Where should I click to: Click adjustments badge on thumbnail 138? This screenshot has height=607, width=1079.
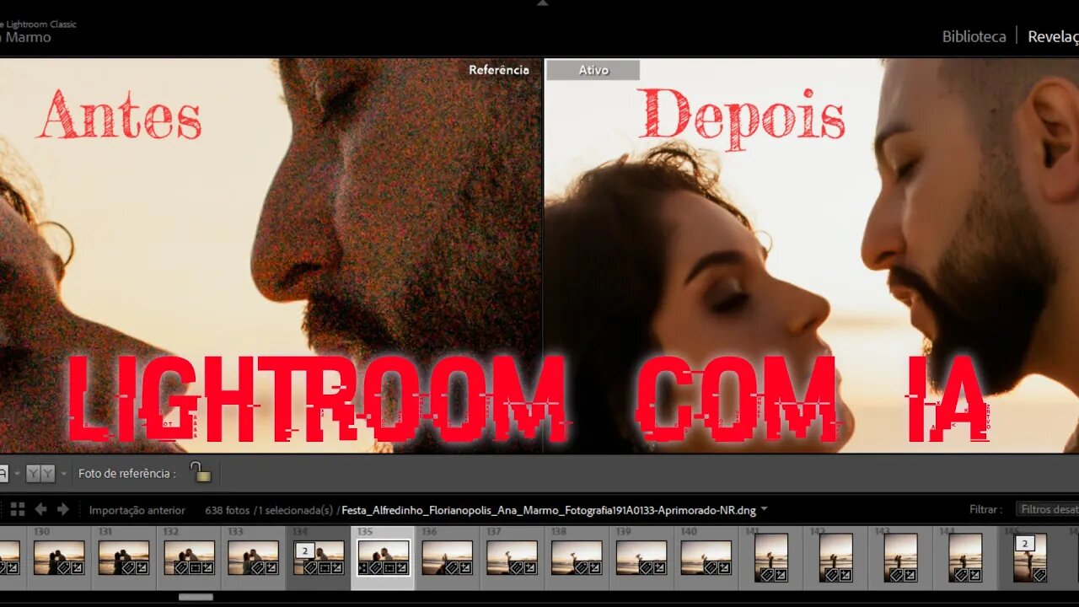pyautogui.click(x=595, y=567)
